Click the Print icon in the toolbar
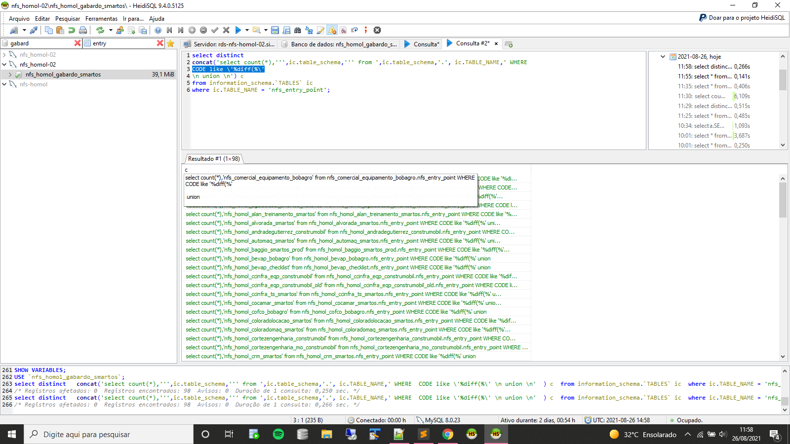Screen dimensions: 790x444 tap(83, 31)
